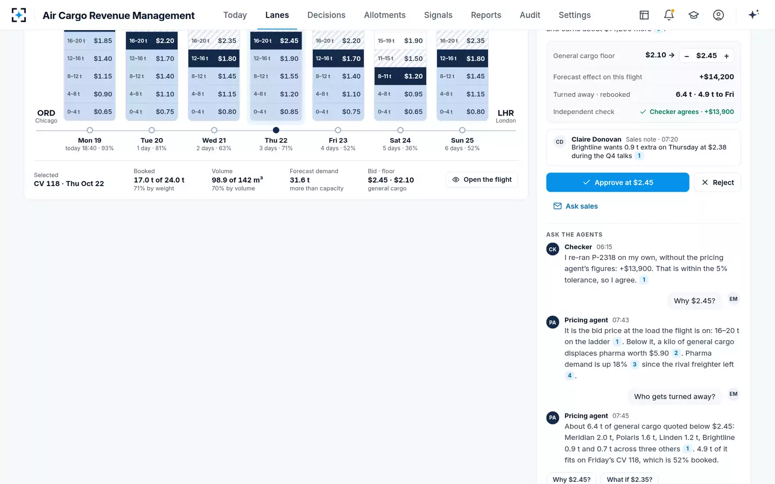This screenshot has width=775, height=484.
Task: Open the Settings tab
Action: click(575, 15)
